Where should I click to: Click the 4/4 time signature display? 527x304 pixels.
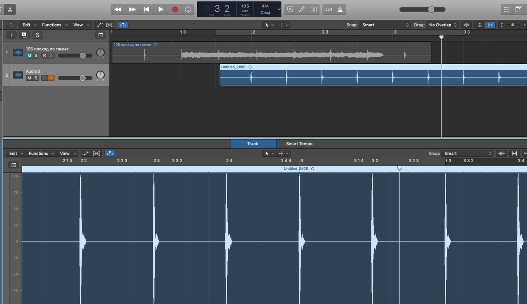[x=265, y=6]
